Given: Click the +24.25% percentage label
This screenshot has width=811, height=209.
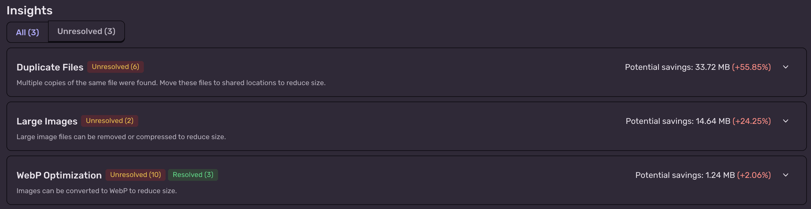Looking at the screenshot, I should click(751, 121).
